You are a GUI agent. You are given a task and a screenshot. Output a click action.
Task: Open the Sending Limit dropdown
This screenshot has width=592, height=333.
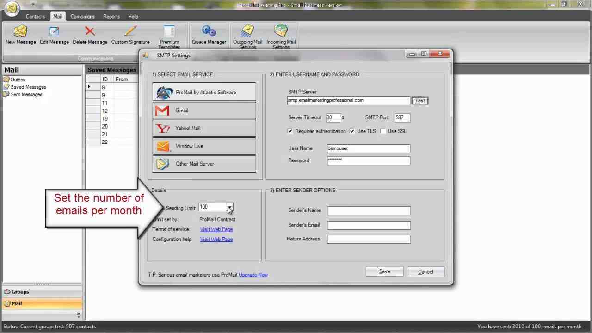coord(230,207)
